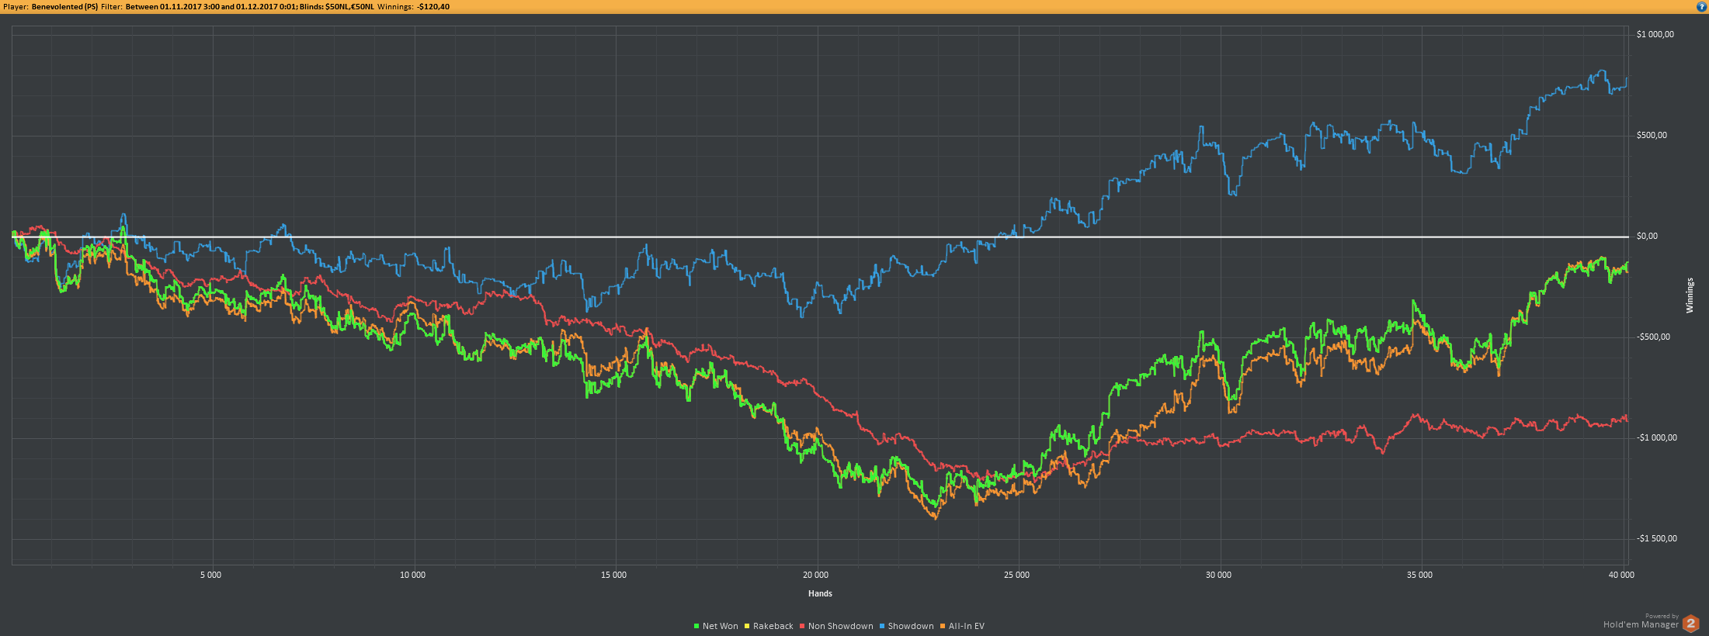Click the "-$1 000,00" y-axis label

(x=1657, y=437)
